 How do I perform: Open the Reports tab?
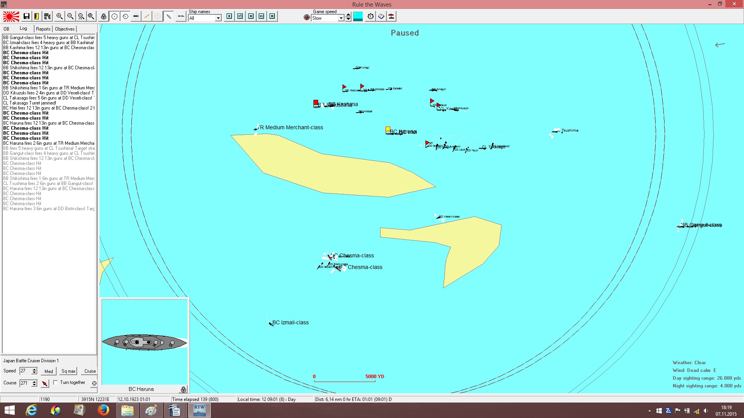[x=43, y=29]
